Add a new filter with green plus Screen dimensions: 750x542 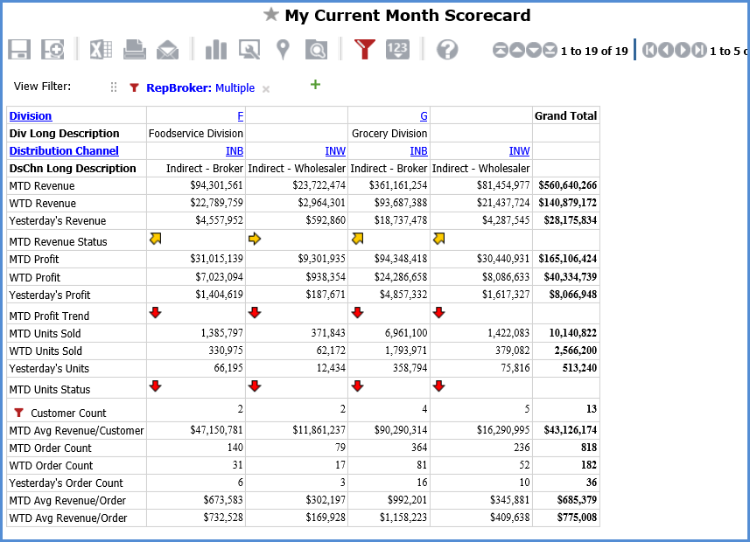315,85
